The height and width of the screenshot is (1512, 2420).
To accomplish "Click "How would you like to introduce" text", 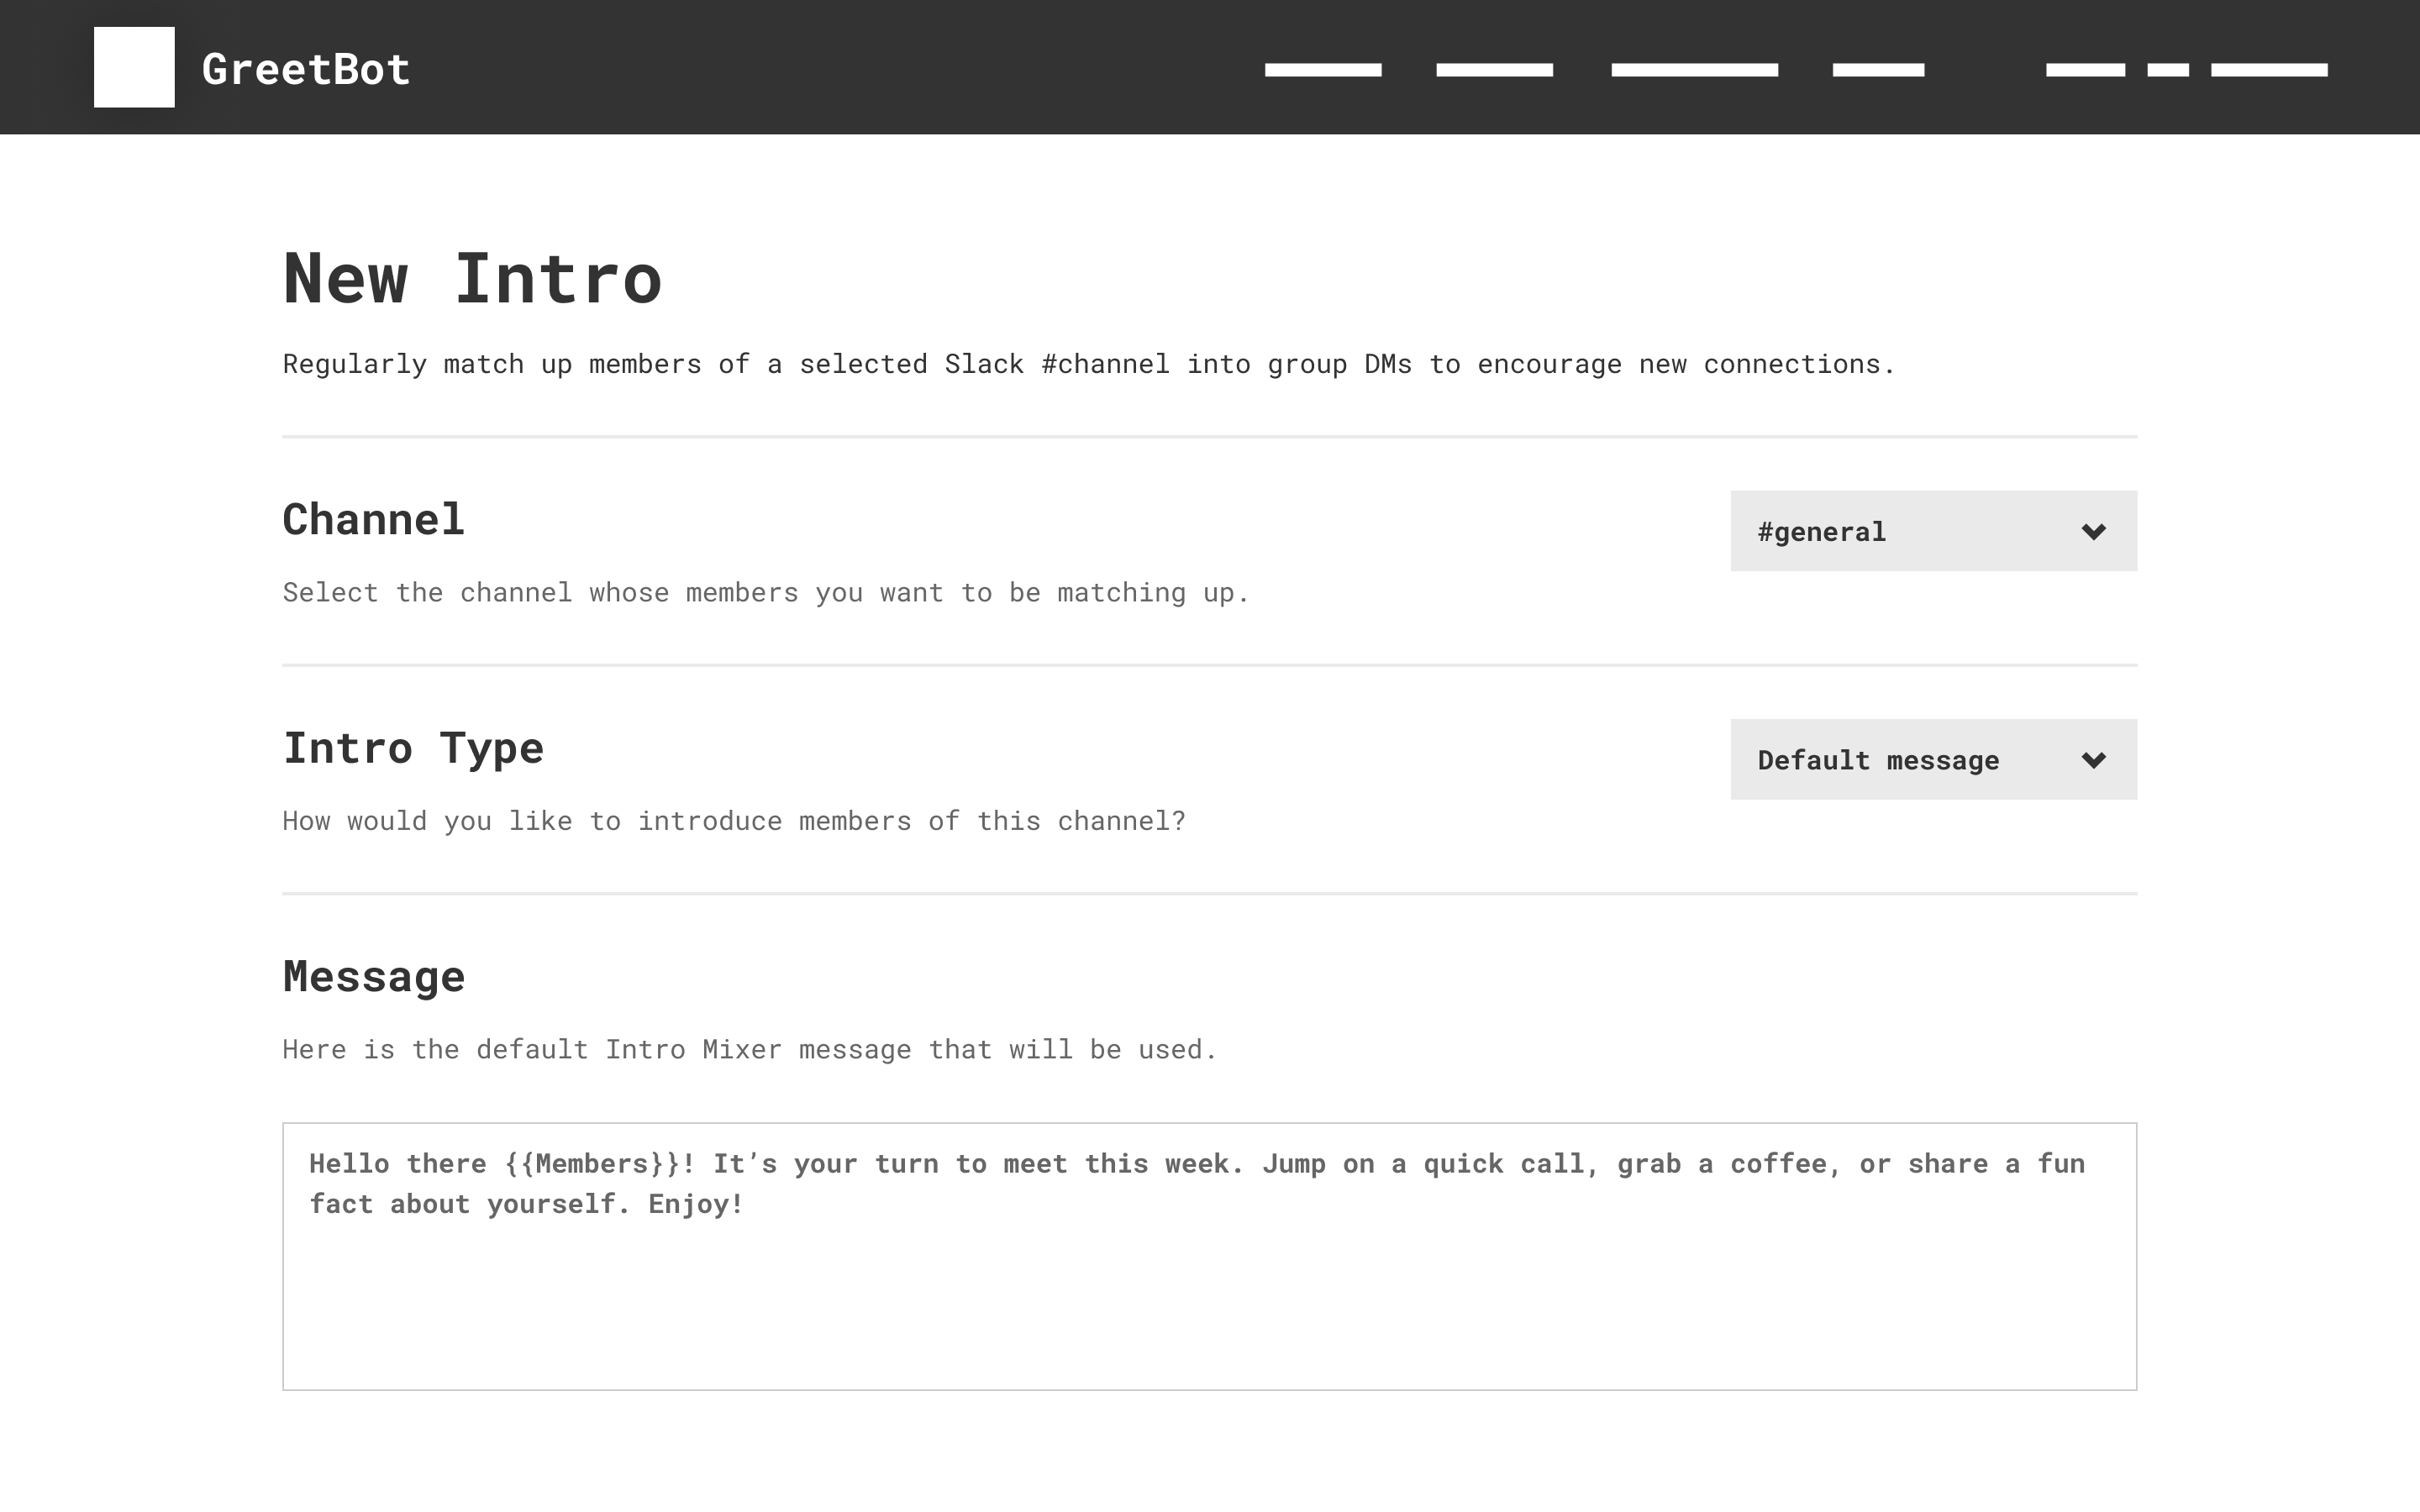I will tap(734, 821).
